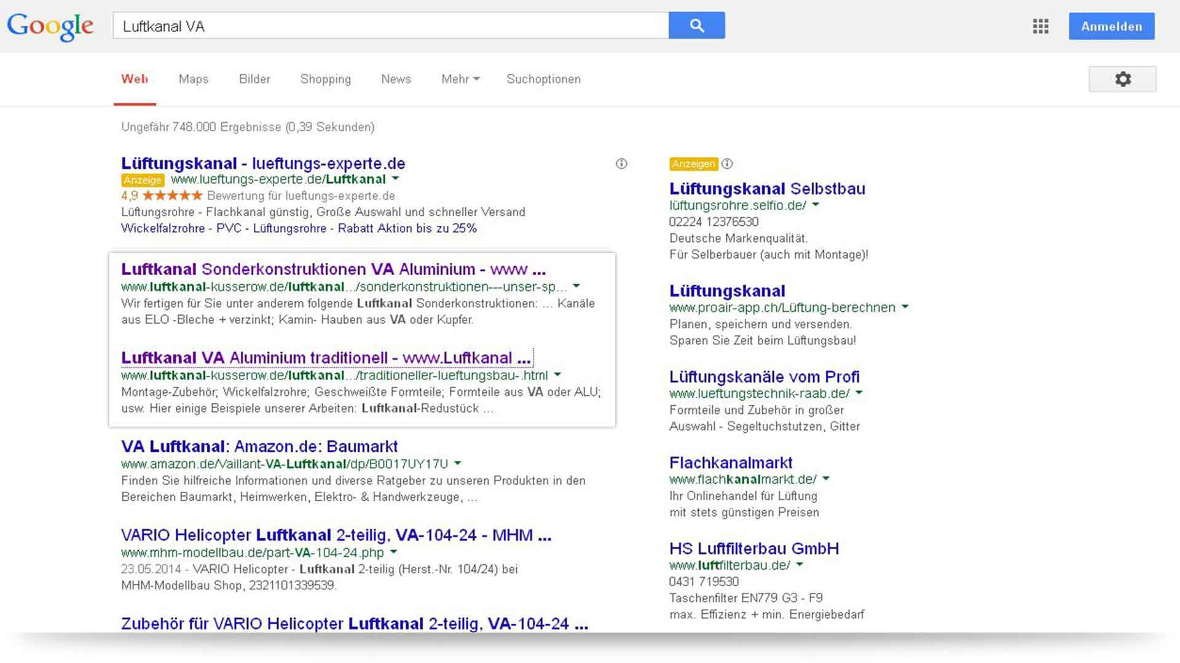
Task: Expand arrow next to lüftungsrohre.selfio.de URL
Action: (816, 204)
